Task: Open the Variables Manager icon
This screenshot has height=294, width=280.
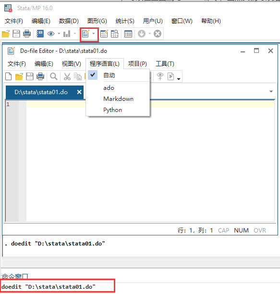Action: [x=128, y=34]
